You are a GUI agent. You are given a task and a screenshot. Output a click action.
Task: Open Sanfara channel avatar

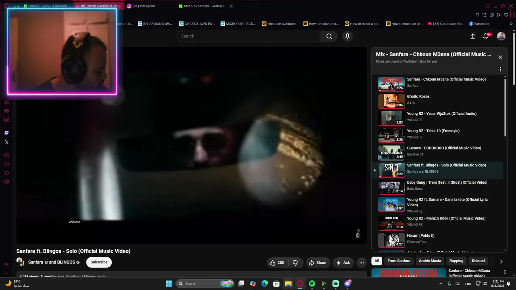point(20,262)
